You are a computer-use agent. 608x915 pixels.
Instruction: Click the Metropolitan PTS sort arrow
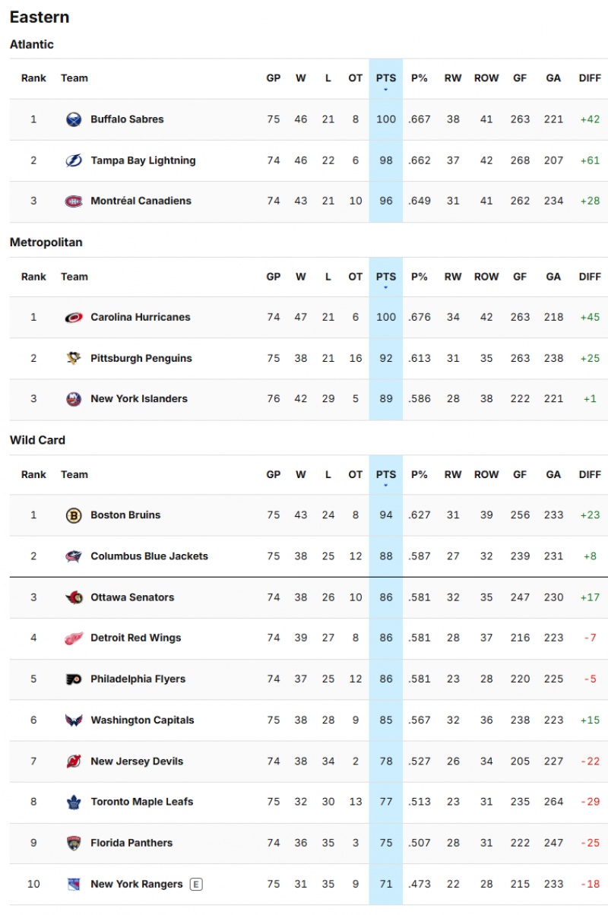[386, 288]
